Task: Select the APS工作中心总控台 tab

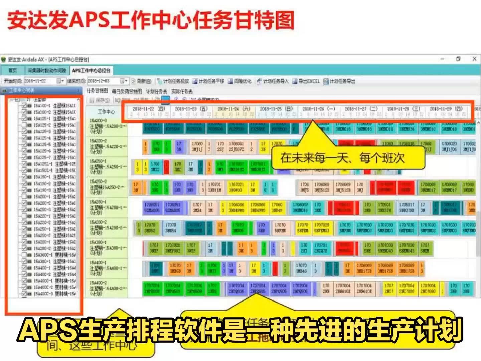Action: tap(91, 70)
